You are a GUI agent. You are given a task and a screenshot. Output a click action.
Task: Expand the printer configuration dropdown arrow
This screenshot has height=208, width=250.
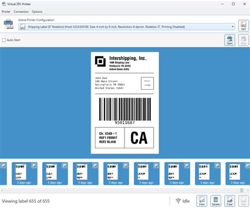point(233,27)
